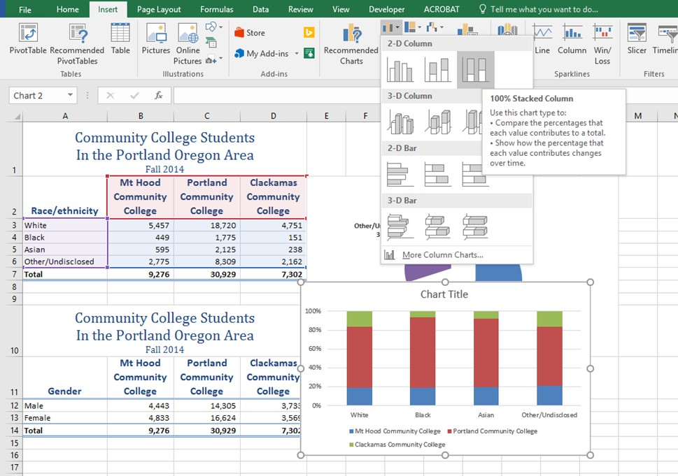Screen dimensions: 678x476
Task: Open Online Pictures search
Action: pyautogui.click(x=188, y=44)
